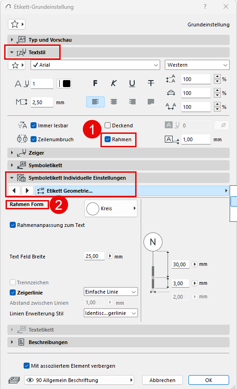
Task: Set text alignment to right
Action: (132, 102)
